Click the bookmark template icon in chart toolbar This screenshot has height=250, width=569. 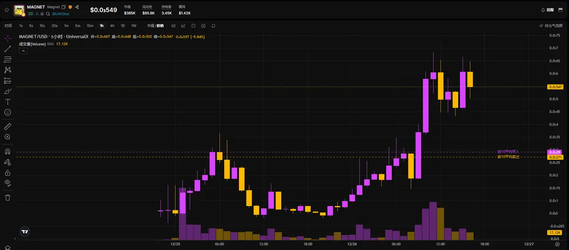pyautogui.click(x=193, y=26)
